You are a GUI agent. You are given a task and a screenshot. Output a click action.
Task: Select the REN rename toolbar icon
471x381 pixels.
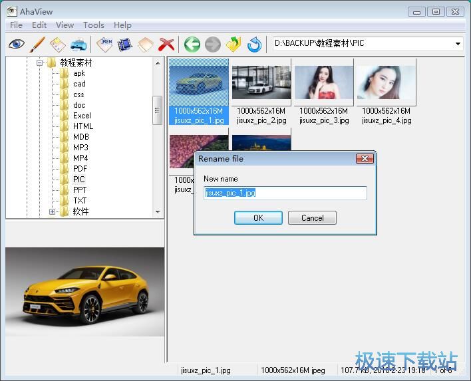[x=105, y=45]
